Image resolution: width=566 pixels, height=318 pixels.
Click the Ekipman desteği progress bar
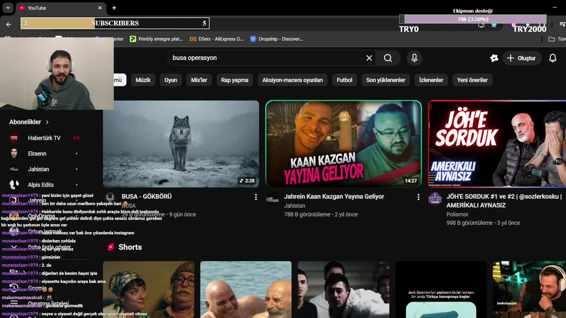[x=473, y=19]
